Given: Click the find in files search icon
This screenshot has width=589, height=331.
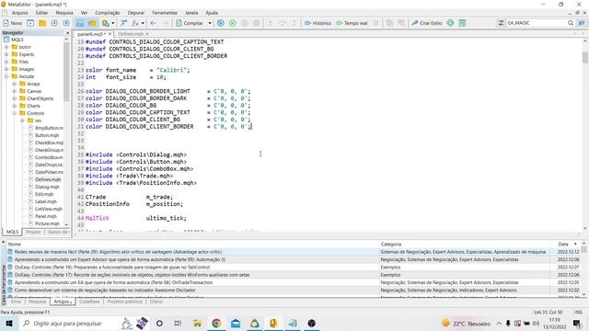Looking at the screenshot, I should tap(106, 23).
